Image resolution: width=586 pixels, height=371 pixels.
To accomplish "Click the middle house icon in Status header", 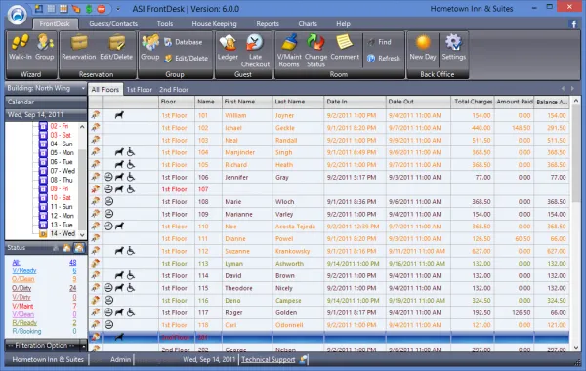I will point(66,248).
